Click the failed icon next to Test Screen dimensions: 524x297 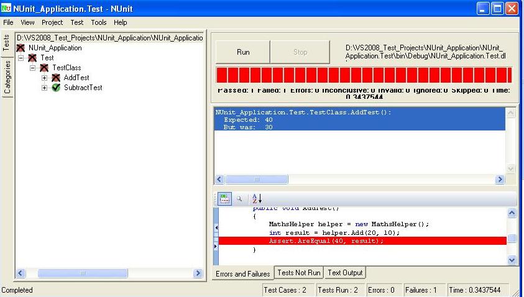point(32,58)
